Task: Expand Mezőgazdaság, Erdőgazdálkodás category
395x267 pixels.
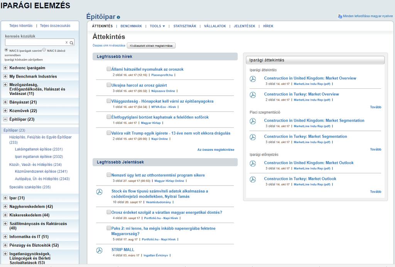Action: tap(5, 84)
